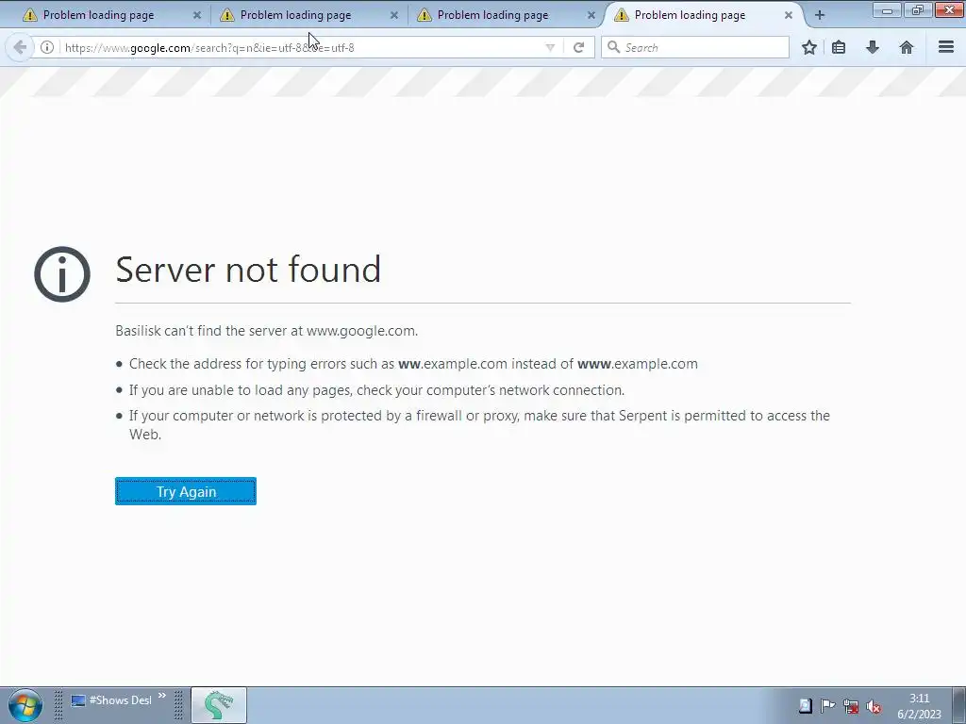This screenshot has width=966, height=724.
Task: Click the large info circle icon
Action: click(x=62, y=274)
